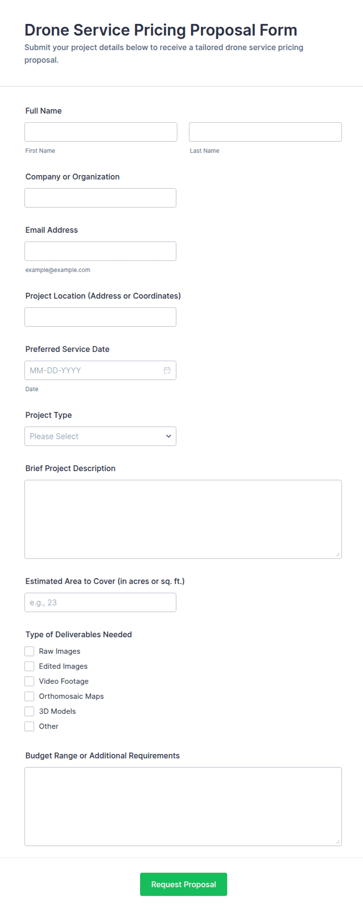The height and width of the screenshot is (915, 363).
Task: Submit with the Request Proposal button
Action: click(183, 885)
